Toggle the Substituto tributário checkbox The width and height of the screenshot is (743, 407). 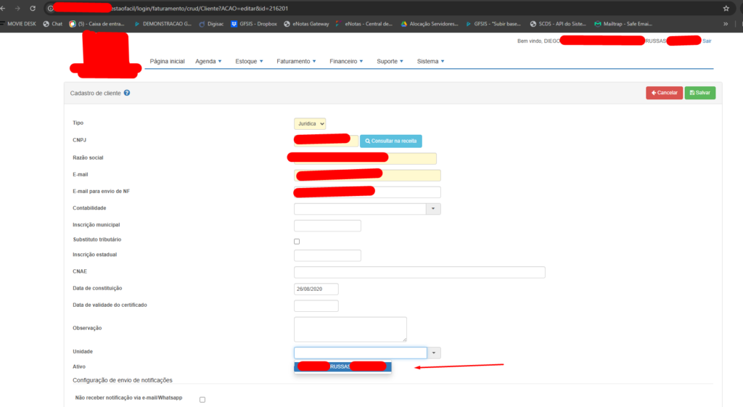(297, 242)
